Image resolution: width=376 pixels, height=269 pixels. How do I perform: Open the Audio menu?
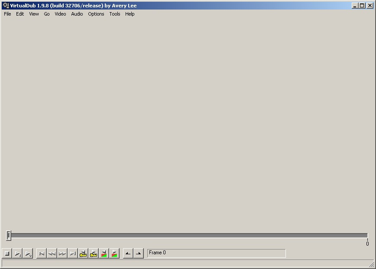[x=77, y=14]
